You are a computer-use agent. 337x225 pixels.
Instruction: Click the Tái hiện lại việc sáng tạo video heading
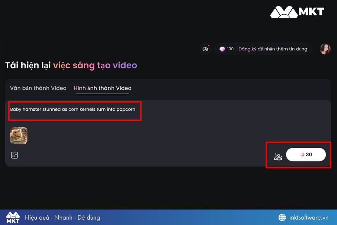pos(71,66)
